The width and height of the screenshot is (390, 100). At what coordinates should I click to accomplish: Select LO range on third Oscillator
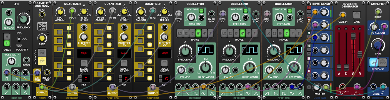tap(268, 33)
